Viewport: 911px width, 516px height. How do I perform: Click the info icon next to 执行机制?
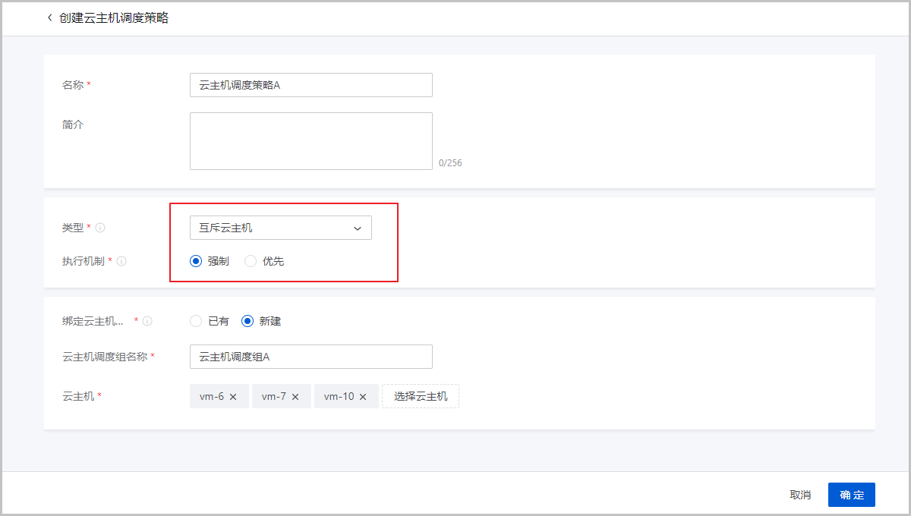click(121, 261)
